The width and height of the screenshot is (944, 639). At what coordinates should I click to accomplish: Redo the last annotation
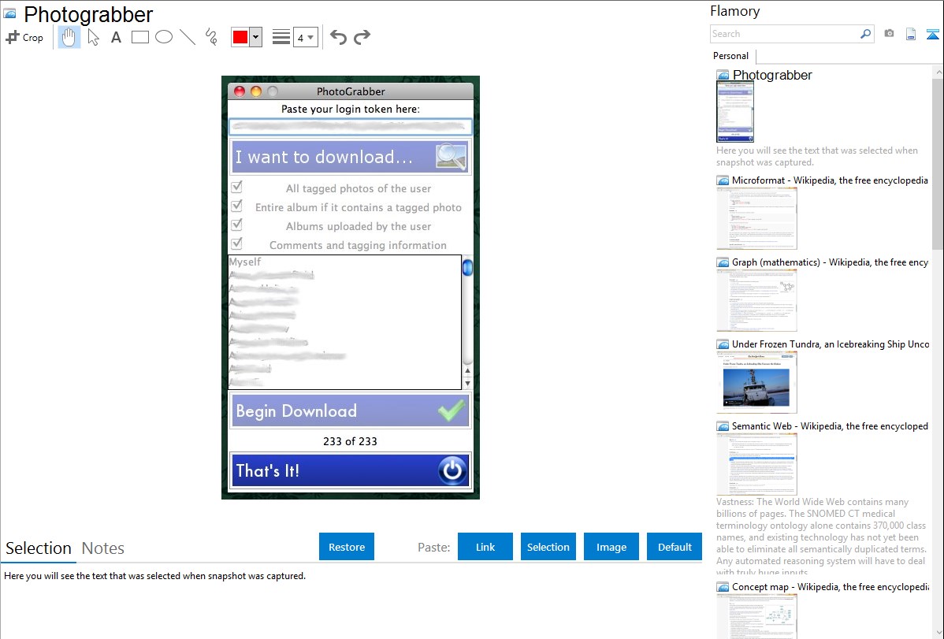(x=362, y=37)
